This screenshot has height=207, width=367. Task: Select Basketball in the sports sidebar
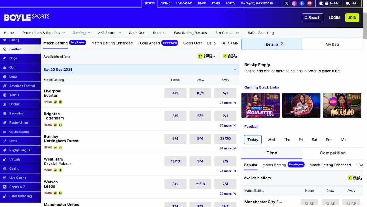coord(20,114)
